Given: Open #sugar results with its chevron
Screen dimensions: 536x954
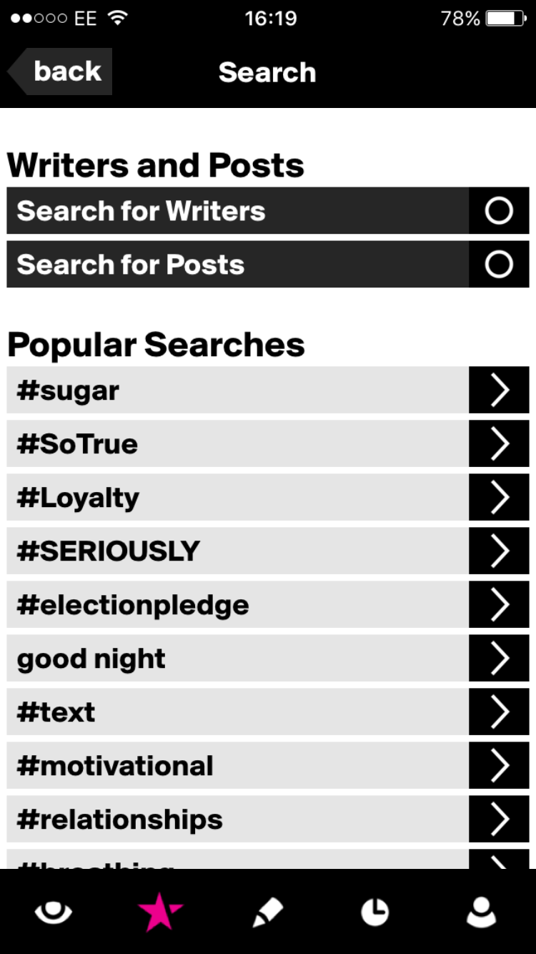Looking at the screenshot, I should tap(499, 390).
